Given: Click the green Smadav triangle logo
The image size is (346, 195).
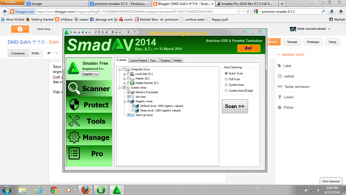Looking at the screenshot, I should tap(73, 68).
